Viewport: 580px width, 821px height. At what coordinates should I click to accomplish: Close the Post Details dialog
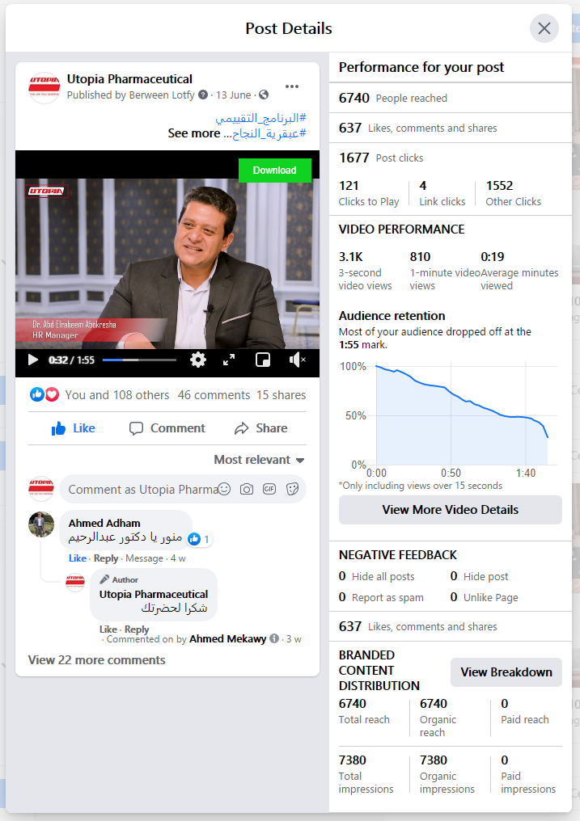pyautogui.click(x=544, y=28)
